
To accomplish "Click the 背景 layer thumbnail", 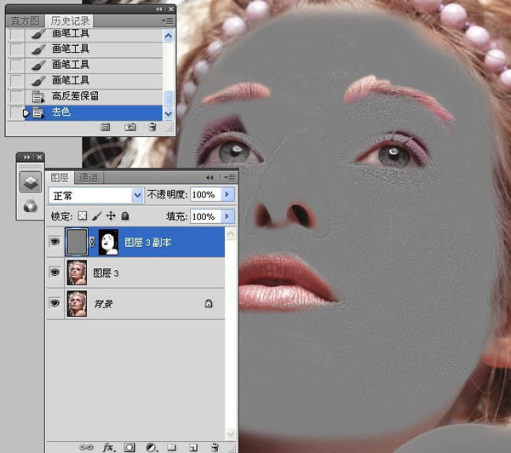I will (x=77, y=304).
